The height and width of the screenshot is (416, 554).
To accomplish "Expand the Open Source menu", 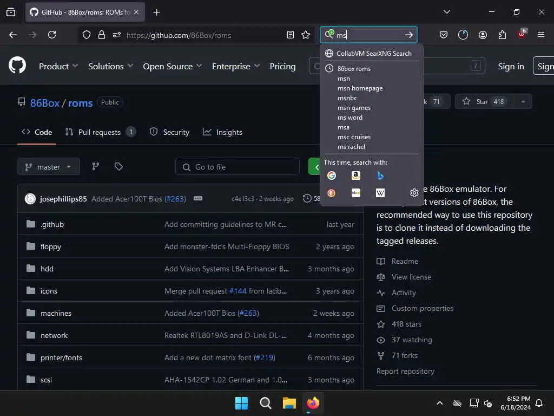I will click(173, 66).
